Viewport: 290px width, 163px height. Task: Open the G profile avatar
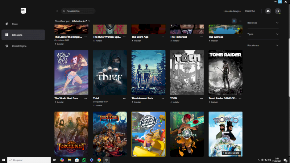pos(278,11)
